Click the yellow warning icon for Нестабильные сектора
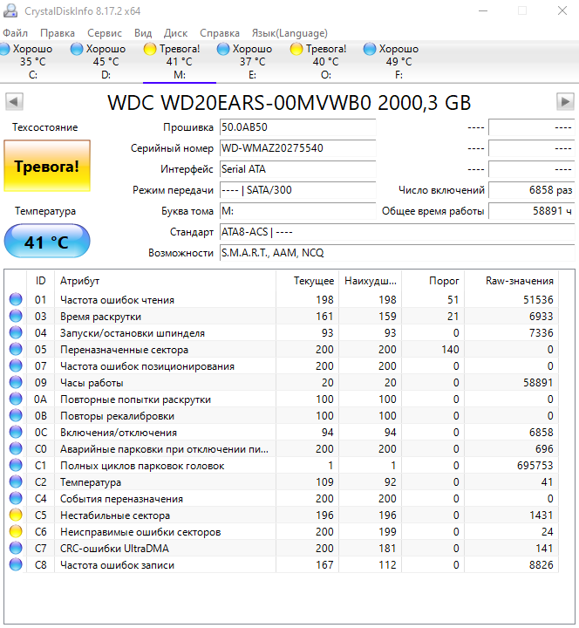 coord(16,515)
